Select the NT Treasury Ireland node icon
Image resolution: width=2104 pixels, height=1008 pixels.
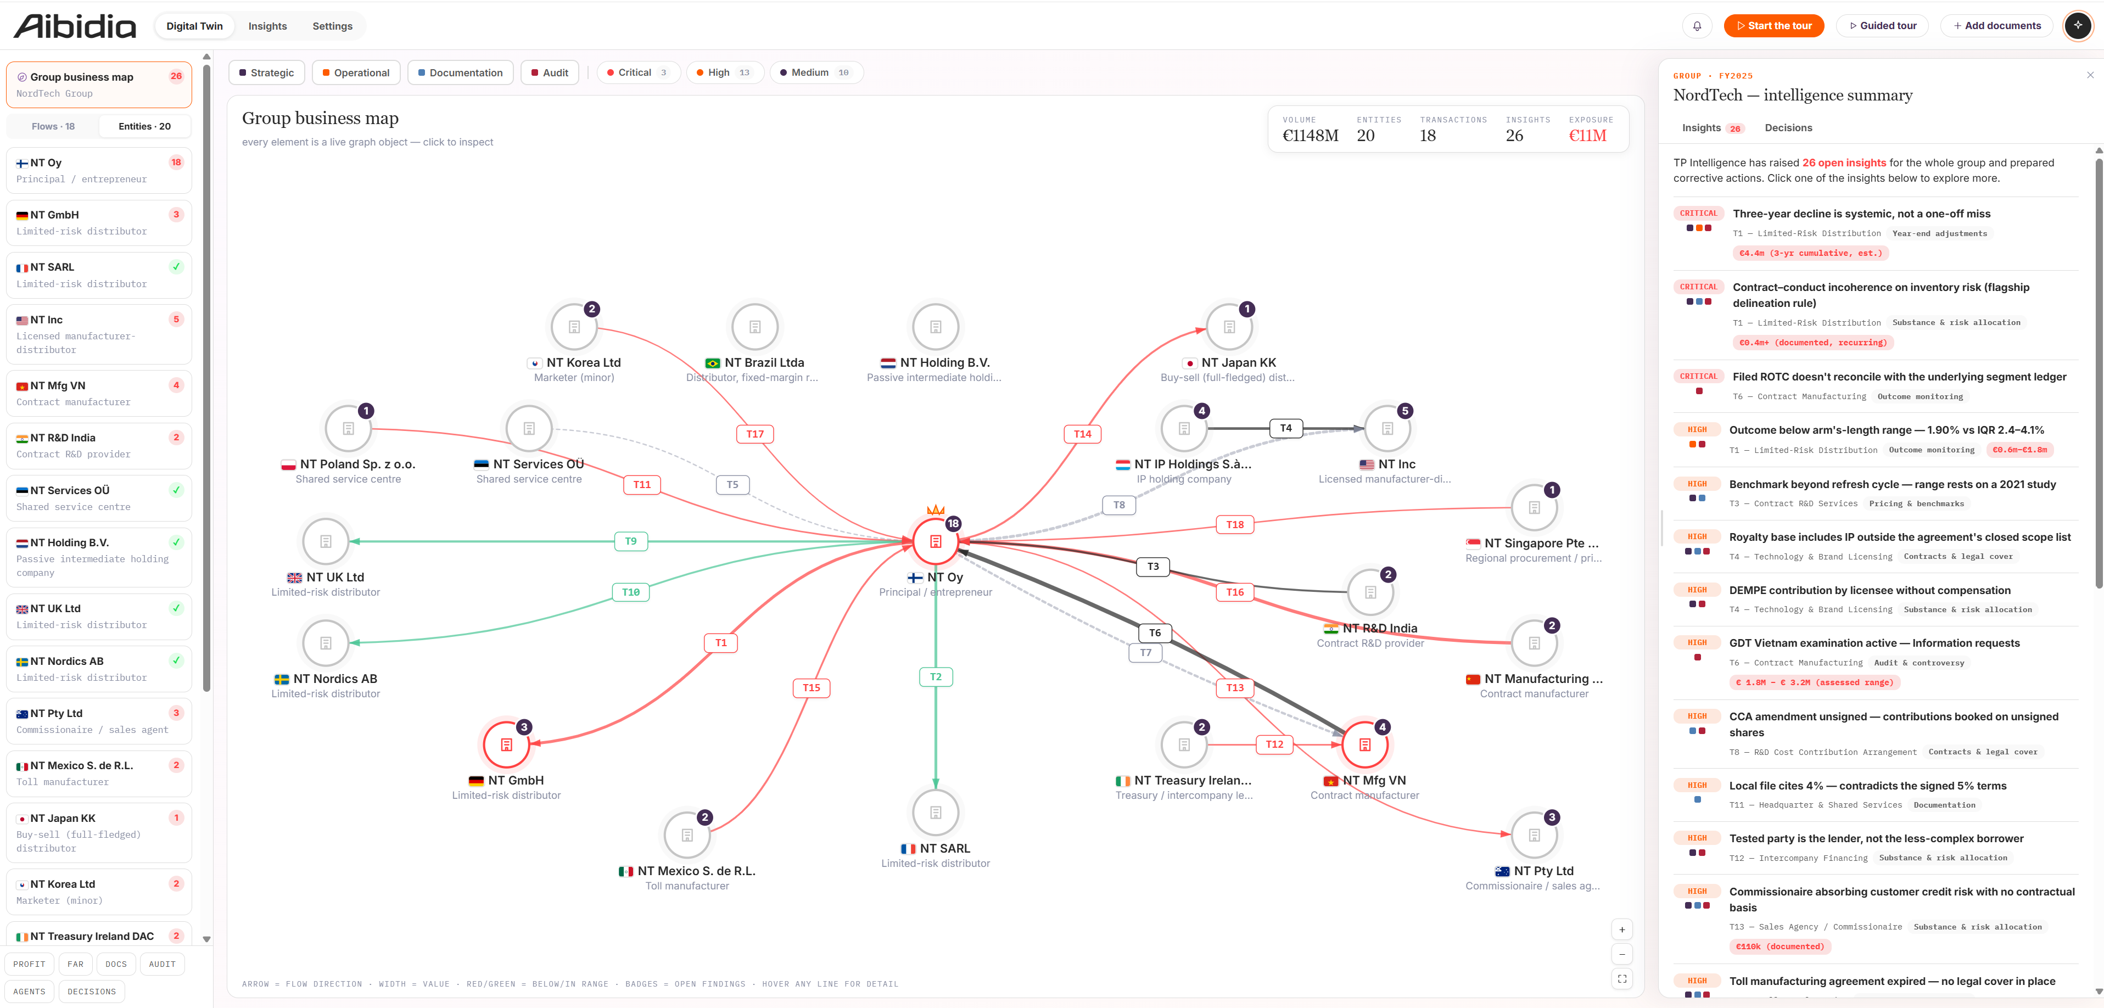pos(1184,745)
